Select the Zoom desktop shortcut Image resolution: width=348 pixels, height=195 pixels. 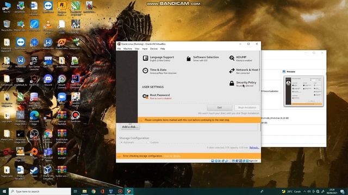[61, 98]
